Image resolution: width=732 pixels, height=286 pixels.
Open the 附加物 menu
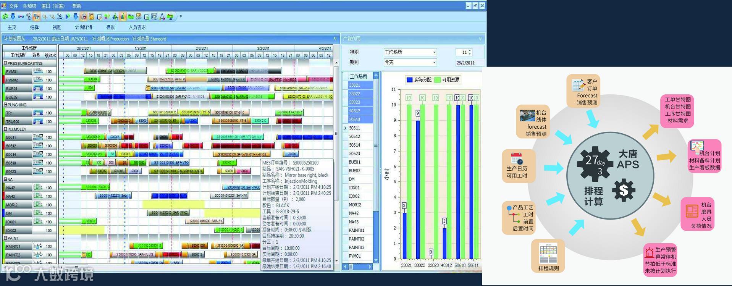(29, 6)
